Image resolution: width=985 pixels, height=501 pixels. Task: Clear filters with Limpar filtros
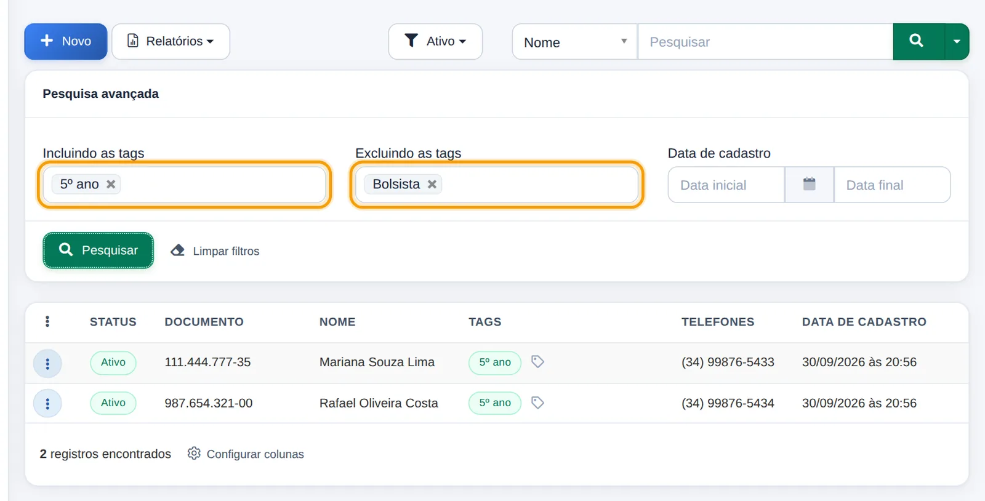tap(215, 250)
